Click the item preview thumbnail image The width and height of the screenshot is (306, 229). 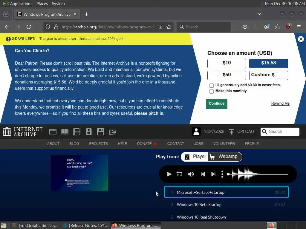pyautogui.click(x=79, y=173)
